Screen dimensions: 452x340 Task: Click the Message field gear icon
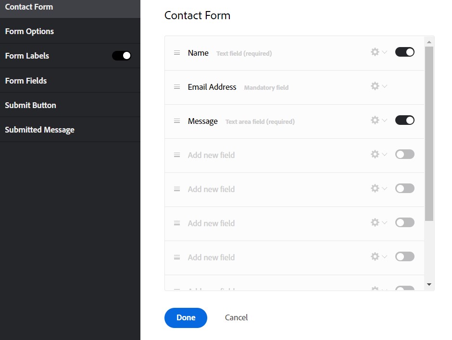coord(375,120)
